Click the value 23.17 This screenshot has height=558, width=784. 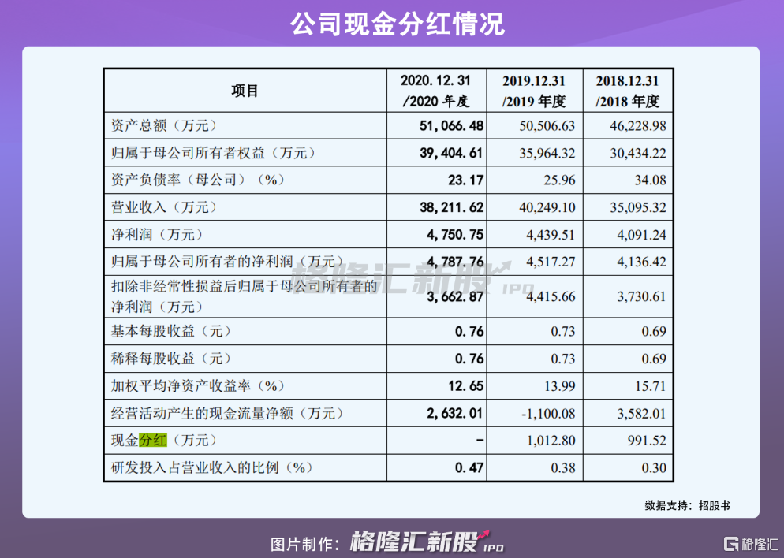(465, 180)
